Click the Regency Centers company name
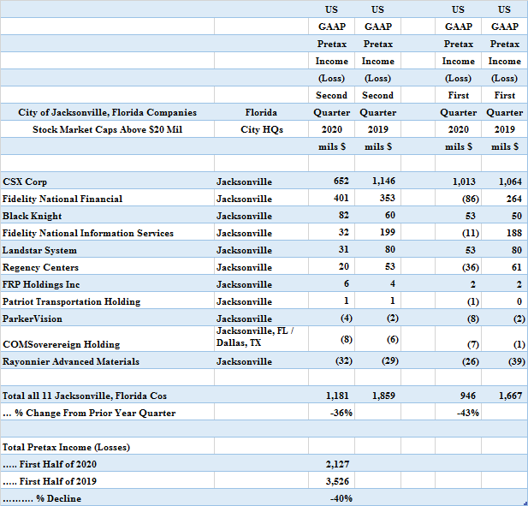 coord(40,267)
